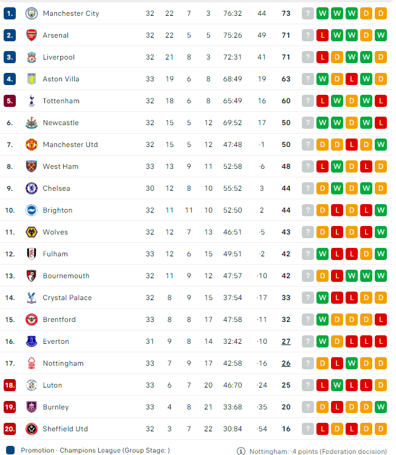Click the Arsenal club crest icon
This screenshot has width=396, height=455.
pyautogui.click(x=31, y=35)
